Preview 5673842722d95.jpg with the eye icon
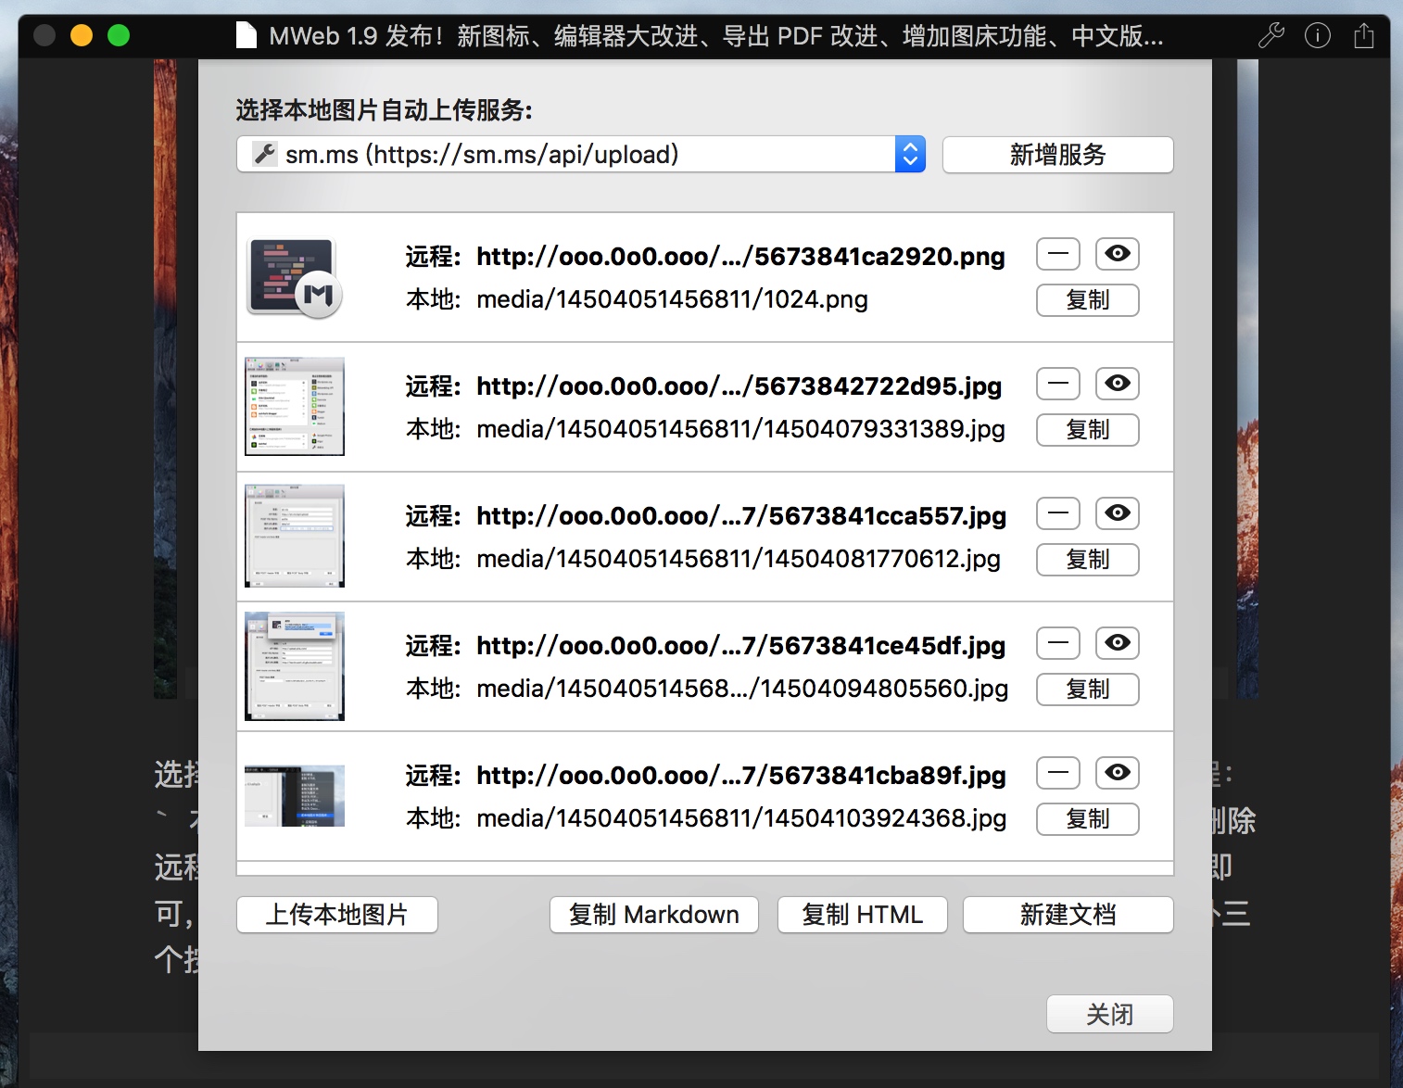The image size is (1403, 1088). click(x=1118, y=384)
